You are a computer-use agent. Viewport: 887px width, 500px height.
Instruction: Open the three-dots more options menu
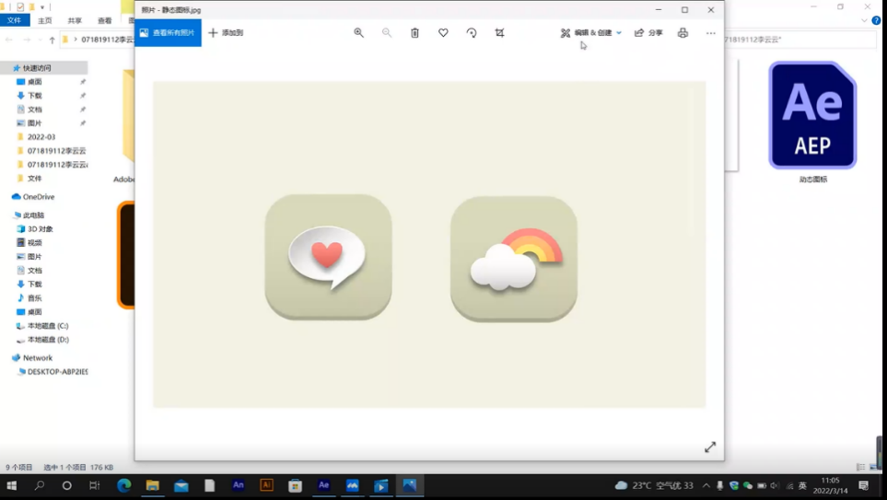(x=710, y=33)
